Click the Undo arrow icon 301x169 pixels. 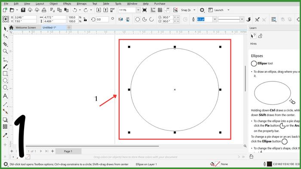(75, 10)
